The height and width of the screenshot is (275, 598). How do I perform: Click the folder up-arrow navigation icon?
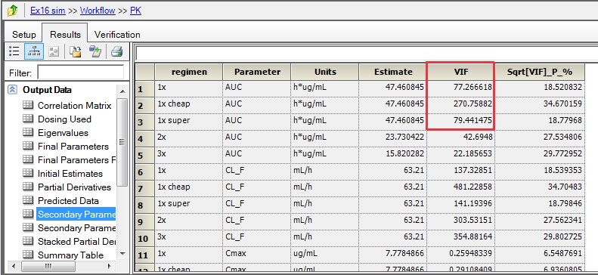click(x=13, y=11)
